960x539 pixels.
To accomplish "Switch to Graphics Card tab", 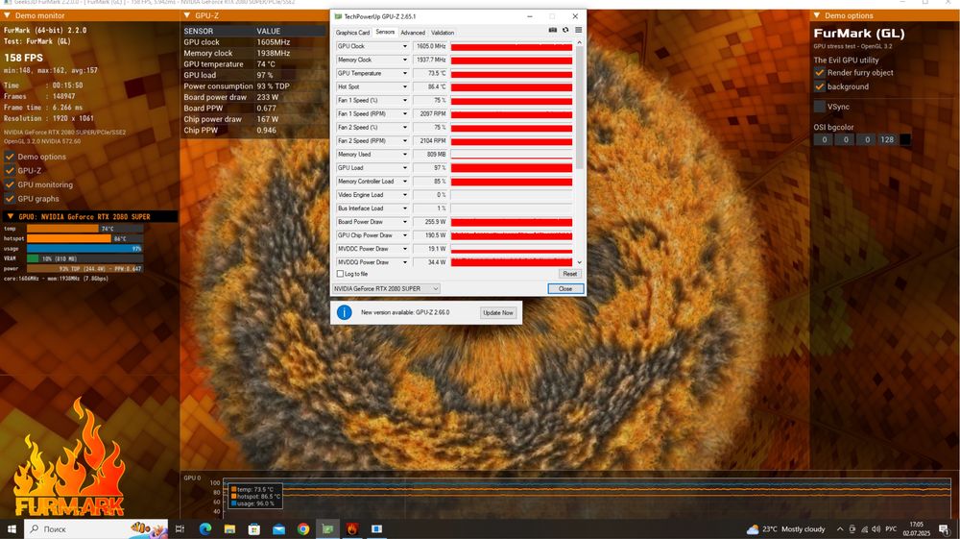I will 352,33.
